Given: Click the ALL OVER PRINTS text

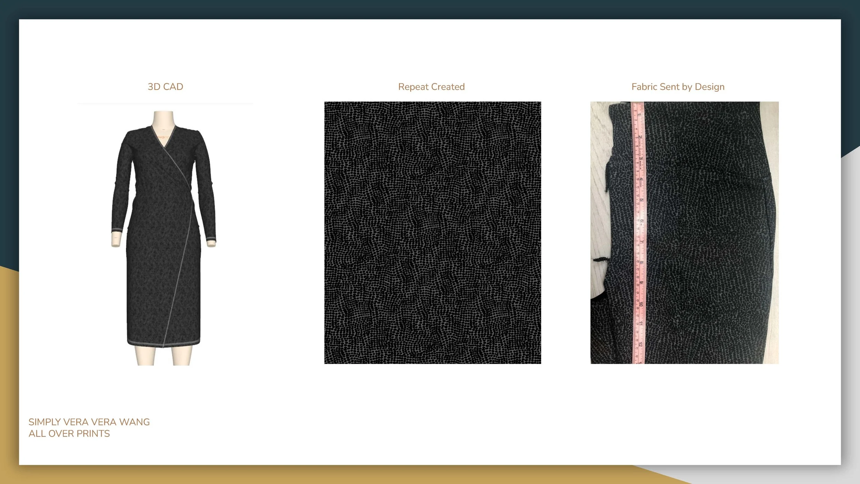Looking at the screenshot, I should click(x=69, y=434).
